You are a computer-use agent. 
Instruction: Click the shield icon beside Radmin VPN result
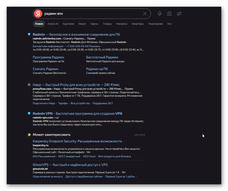[x=29, y=113]
